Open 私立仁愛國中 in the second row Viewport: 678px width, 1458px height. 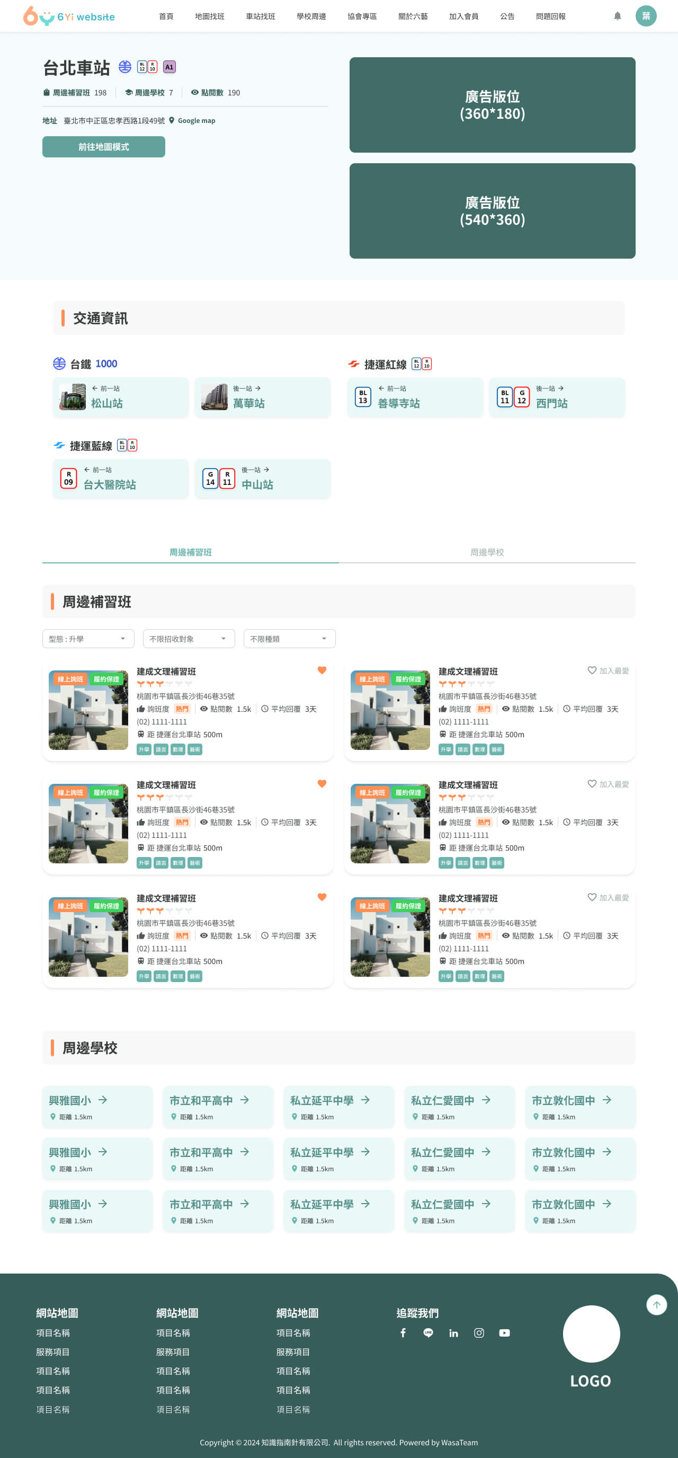(459, 1159)
